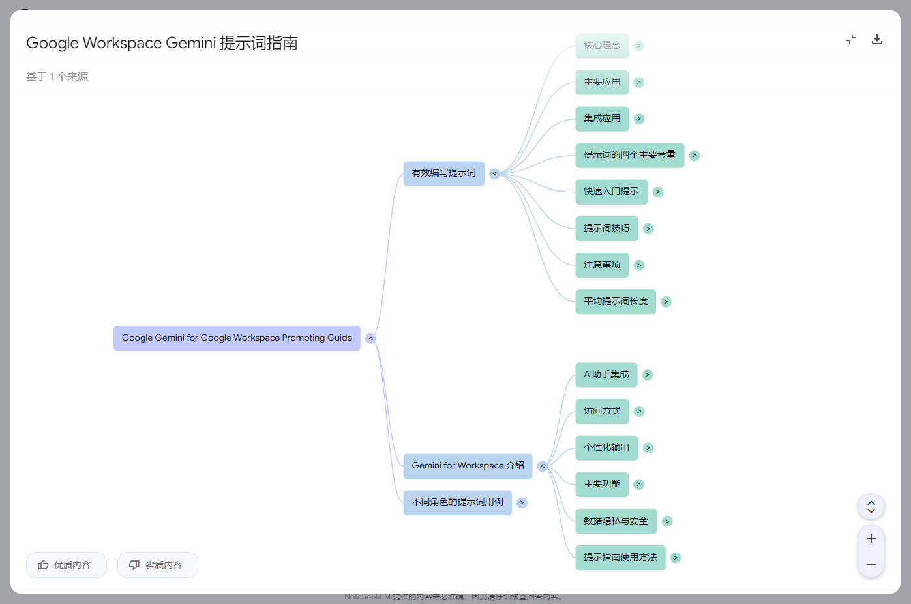Open the 主要应用 node
Image resolution: width=911 pixels, height=604 pixels.
tap(602, 82)
